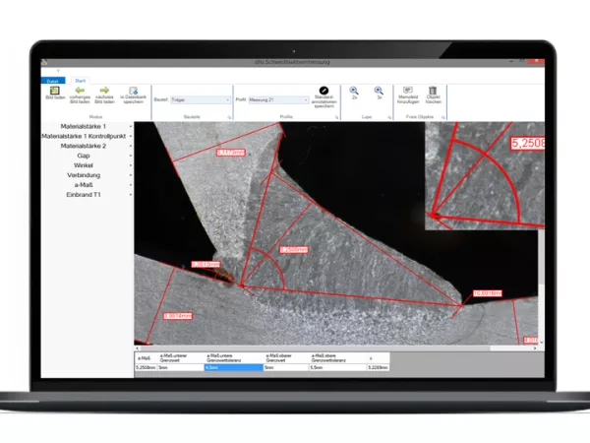Save standard annotations via pen icon

pyautogui.click(x=324, y=91)
